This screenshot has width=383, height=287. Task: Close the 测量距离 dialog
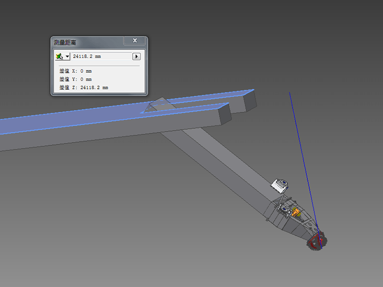135,41
